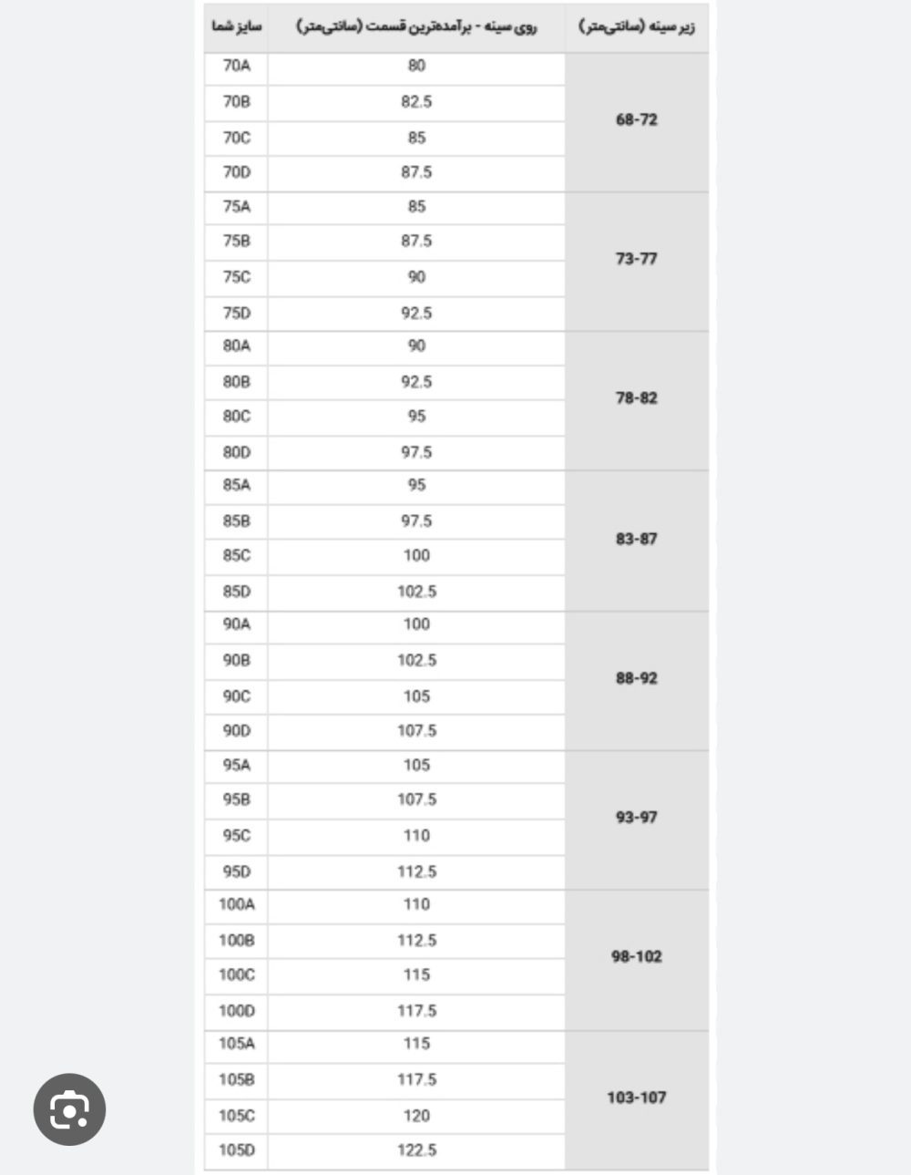The height and width of the screenshot is (1175, 911).
Task: Select the 85D size cell
Action: click(x=236, y=593)
